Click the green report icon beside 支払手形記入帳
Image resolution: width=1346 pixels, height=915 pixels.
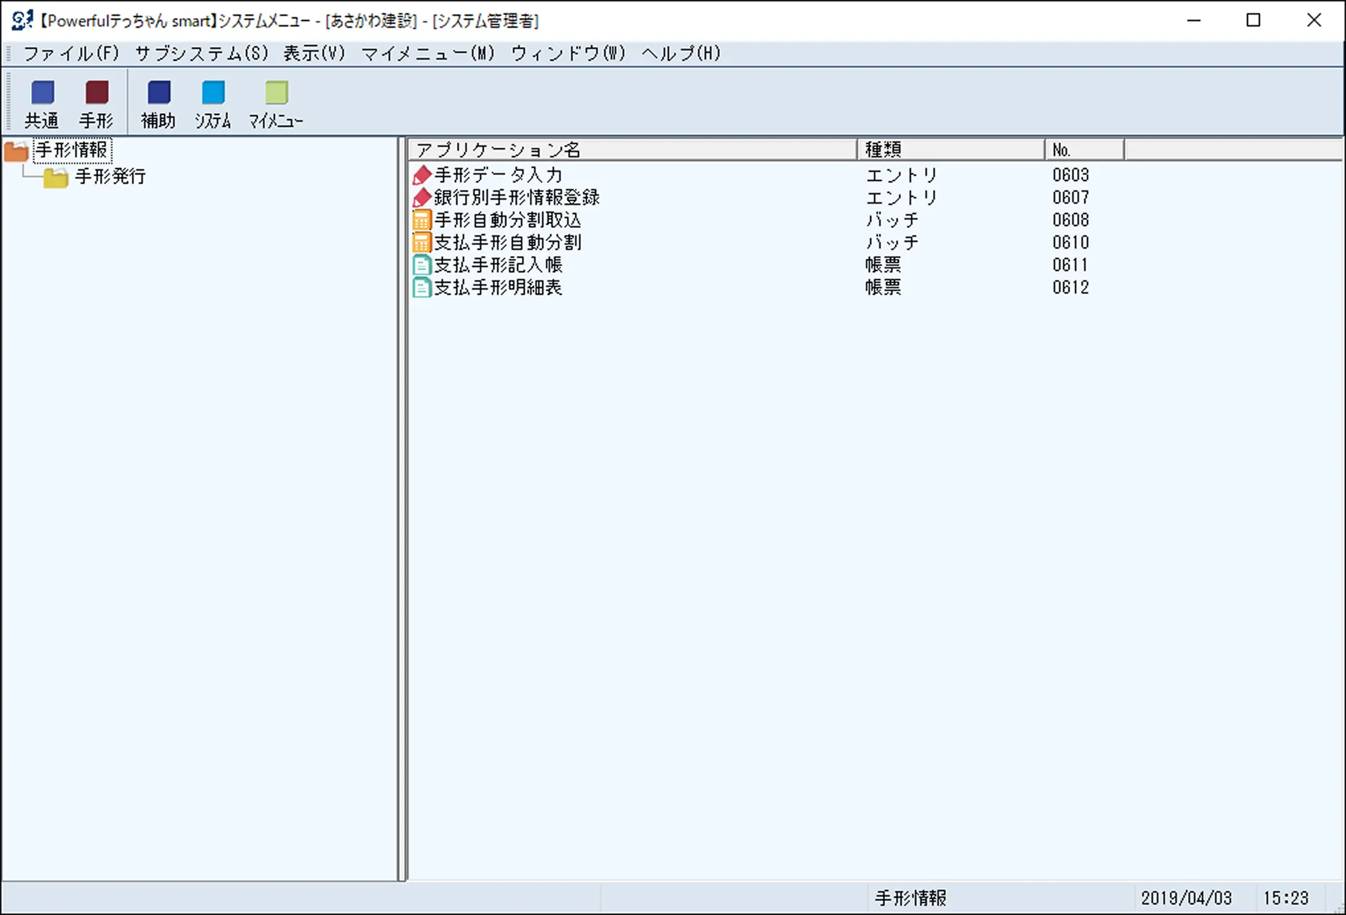422,264
